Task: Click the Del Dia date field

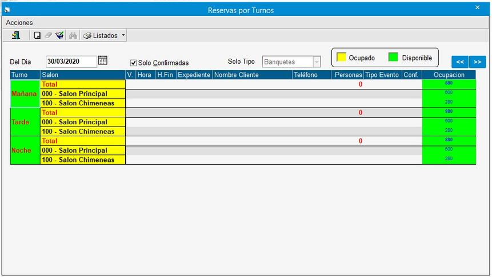Action: coord(71,62)
